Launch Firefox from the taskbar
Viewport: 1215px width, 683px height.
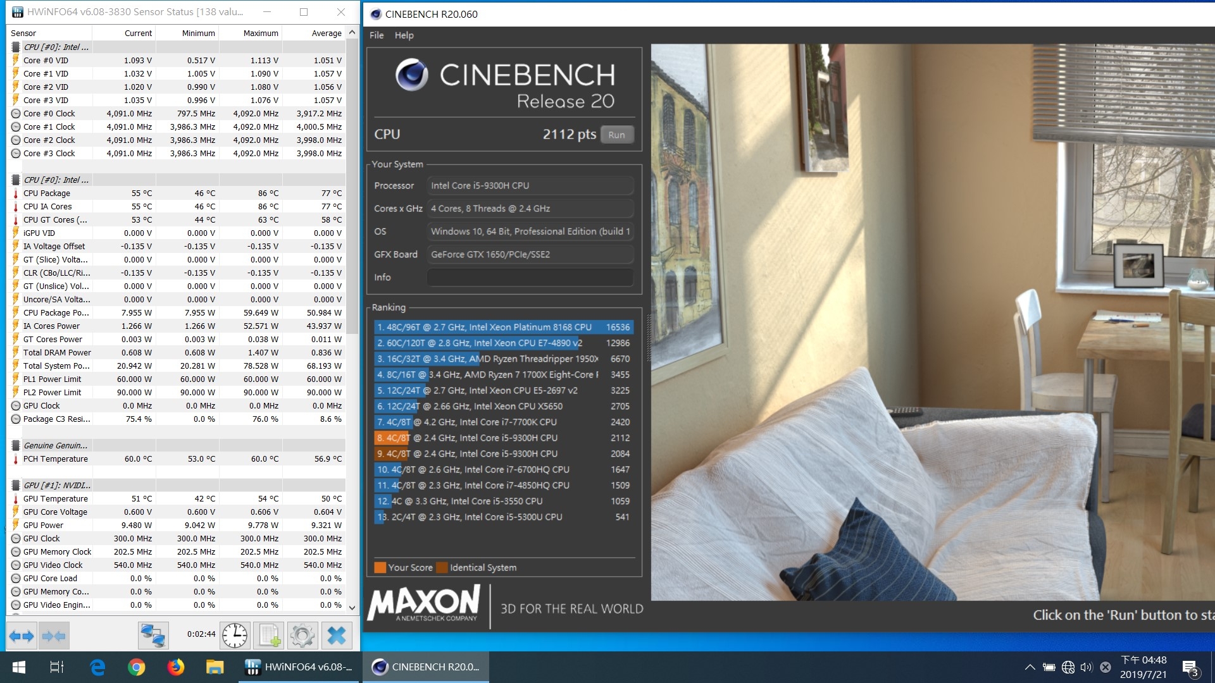(175, 667)
